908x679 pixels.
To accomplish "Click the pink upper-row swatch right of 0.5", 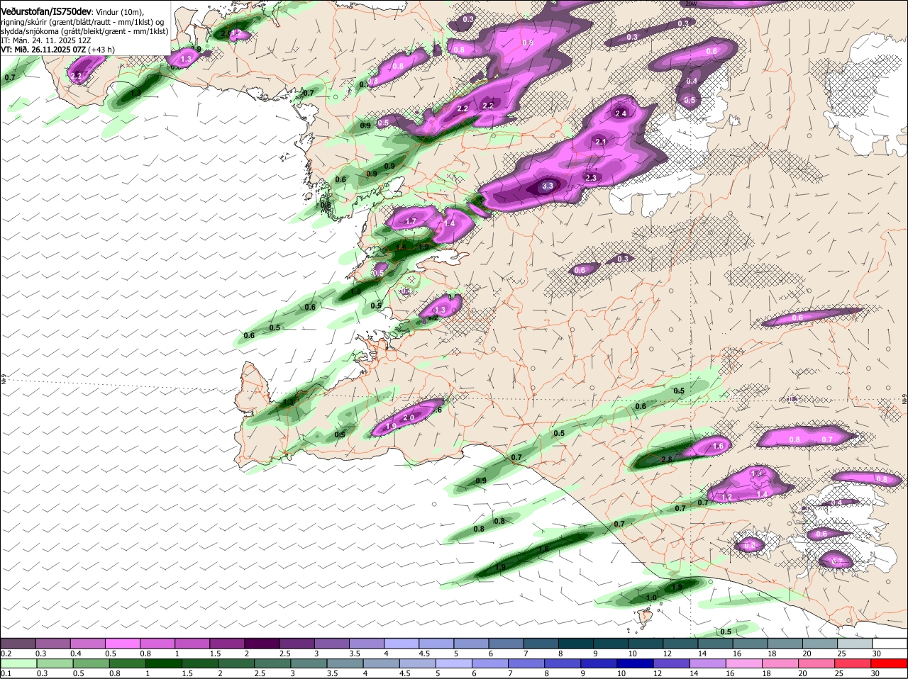I will coord(122,643).
